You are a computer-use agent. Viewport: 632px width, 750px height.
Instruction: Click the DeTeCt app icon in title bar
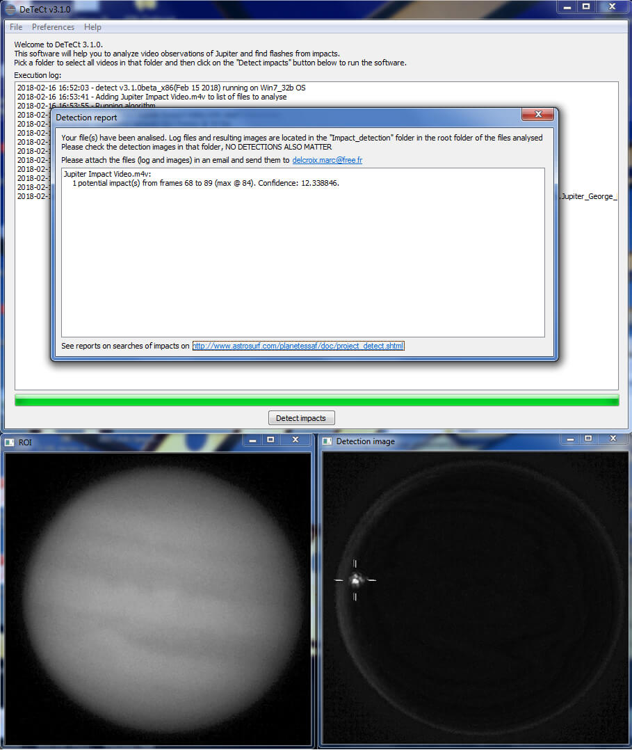[x=10, y=8]
